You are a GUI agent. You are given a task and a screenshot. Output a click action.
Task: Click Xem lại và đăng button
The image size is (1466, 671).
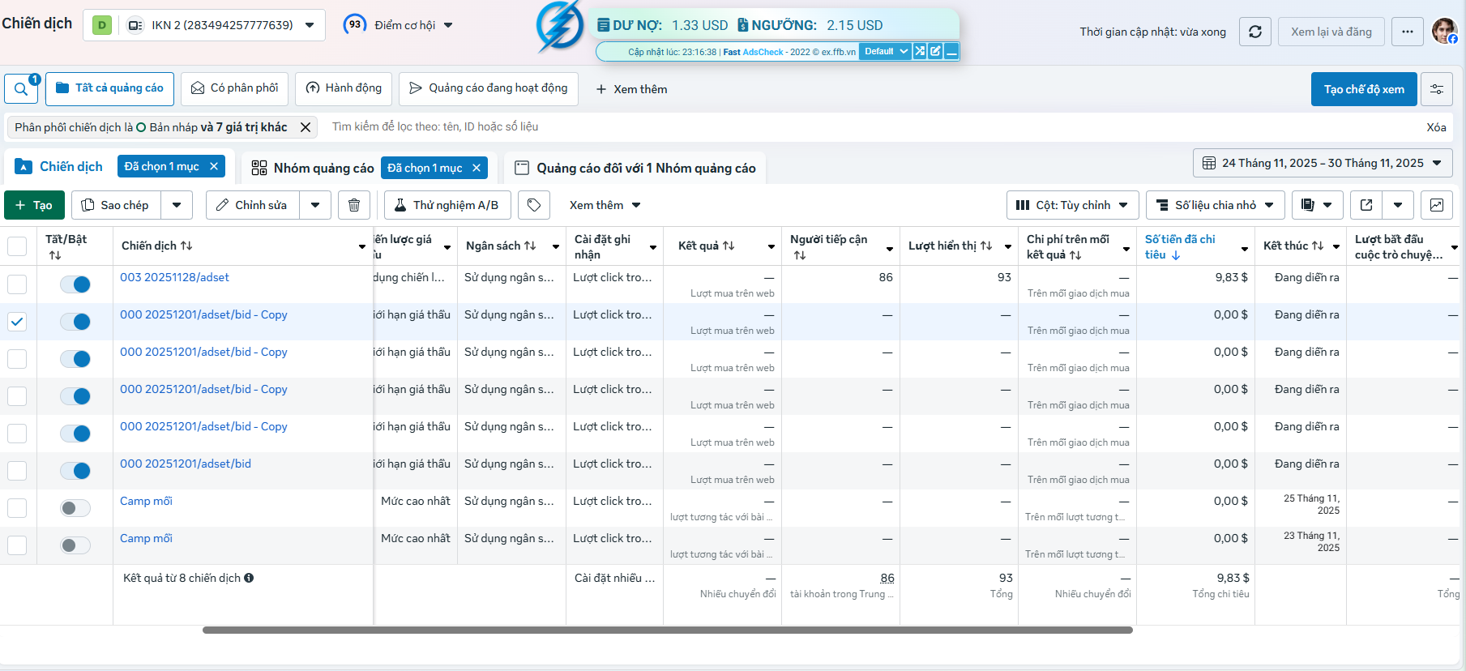tap(1331, 32)
